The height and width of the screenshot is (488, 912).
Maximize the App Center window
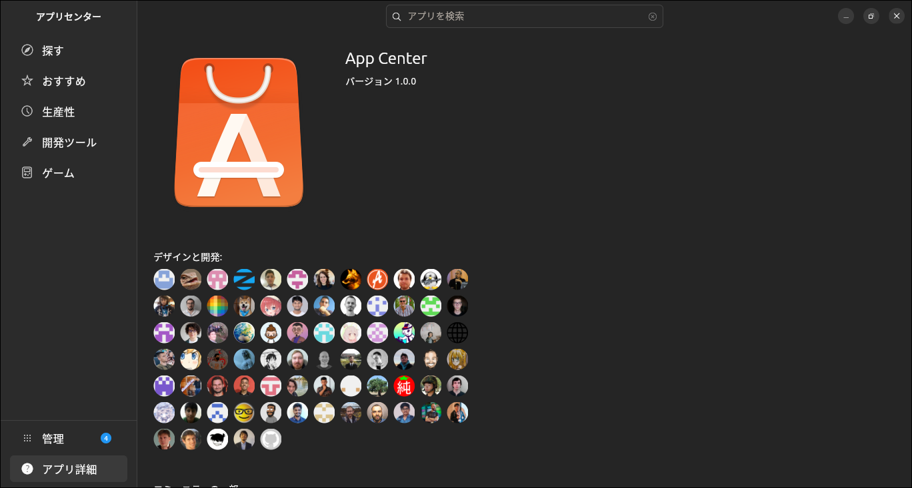pyautogui.click(x=871, y=16)
